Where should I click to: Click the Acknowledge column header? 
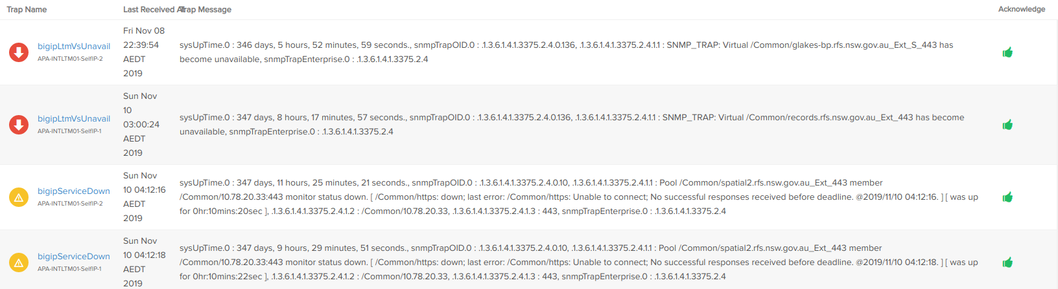pos(1021,9)
